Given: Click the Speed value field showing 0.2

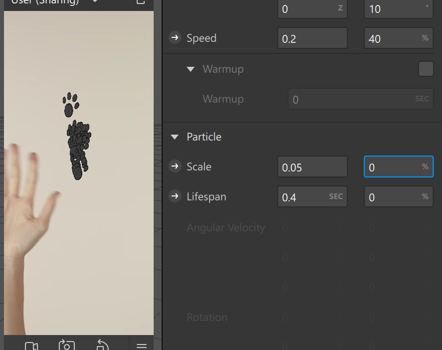Looking at the screenshot, I should coord(312,38).
